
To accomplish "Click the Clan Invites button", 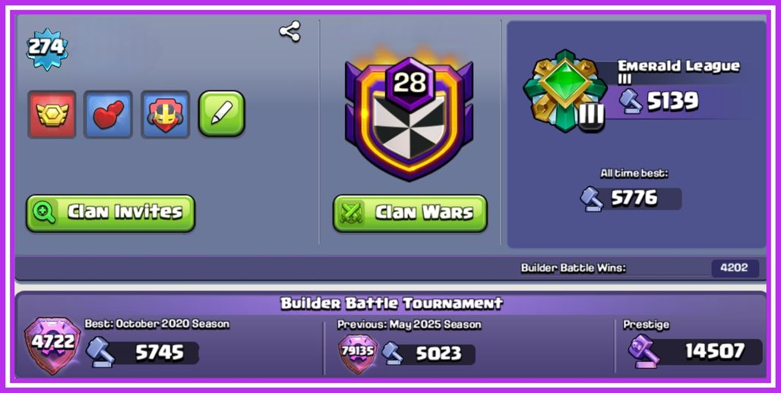I will point(110,213).
